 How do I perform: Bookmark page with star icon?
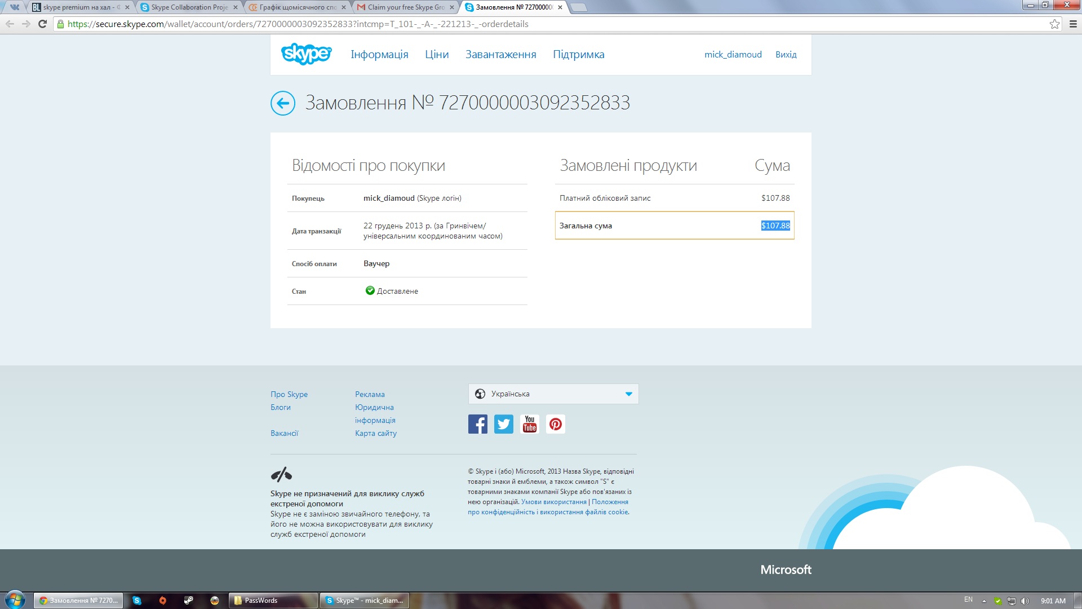coord(1054,24)
